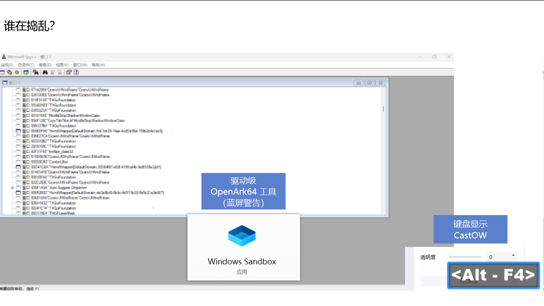Viewport: 544px width, 306px height.
Task: Click the Refresh toolbar icon
Action: (76, 72)
